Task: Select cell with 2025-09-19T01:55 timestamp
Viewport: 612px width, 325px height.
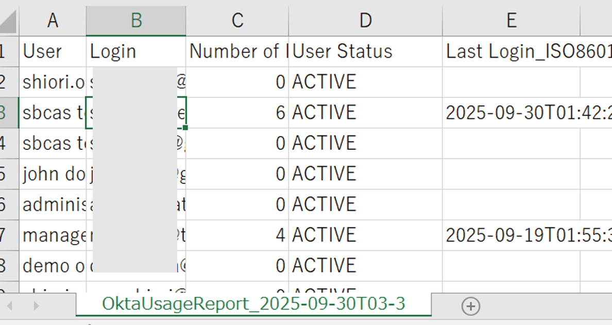Action: (525, 235)
